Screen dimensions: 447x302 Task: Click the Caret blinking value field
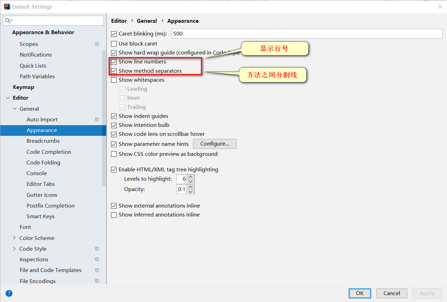pyautogui.click(x=307, y=34)
